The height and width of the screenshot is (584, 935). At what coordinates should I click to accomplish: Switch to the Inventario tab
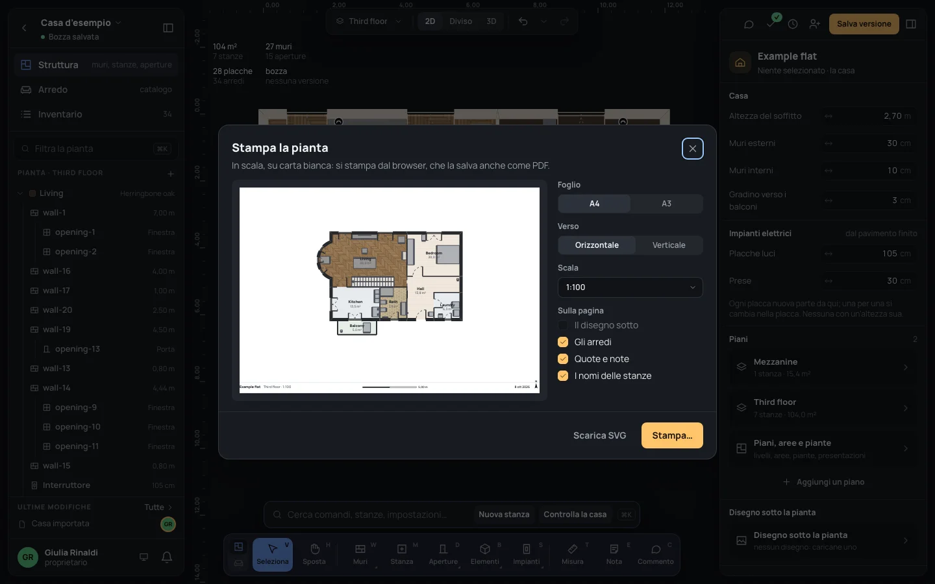click(96, 114)
